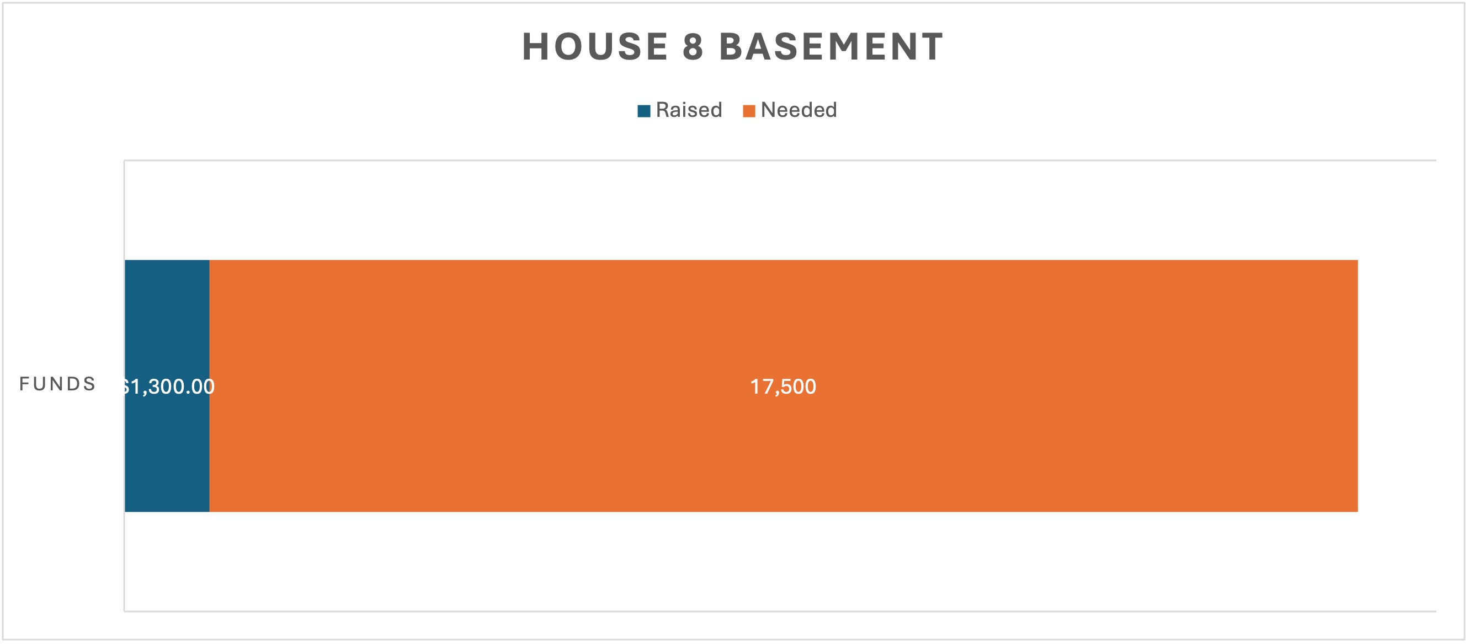Click the bottom horizontal axis line

click(780, 611)
